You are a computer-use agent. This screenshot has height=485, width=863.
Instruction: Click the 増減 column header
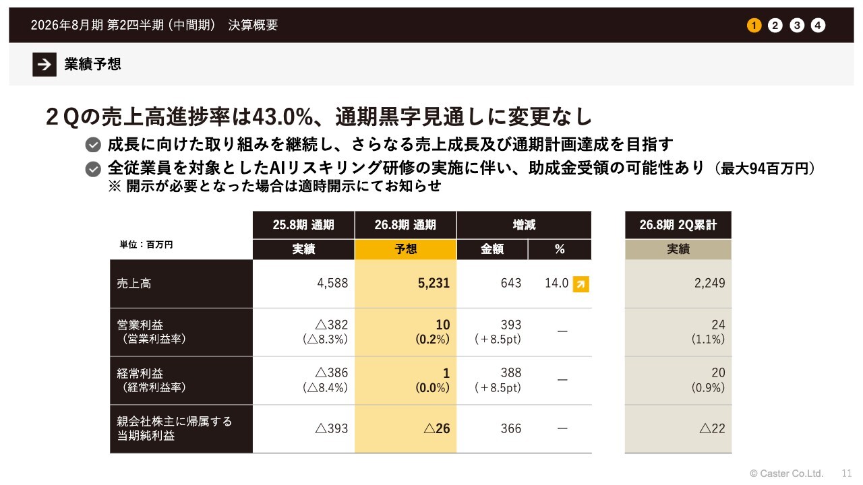tap(524, 225)
